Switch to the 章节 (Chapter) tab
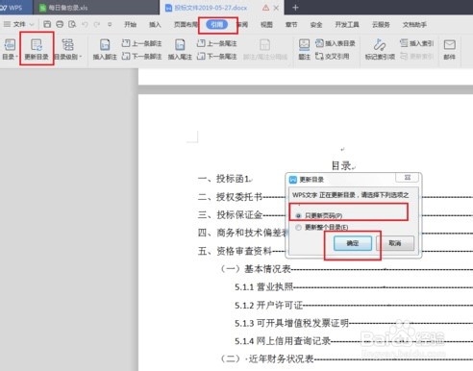The width and height of the screenshot is (473, 371). (x=291, y=25)
